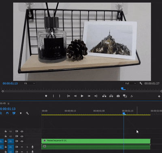This screenshot has height=153, width=162.
Task: Solo audio track A1
Action: [x=27, y=147]
